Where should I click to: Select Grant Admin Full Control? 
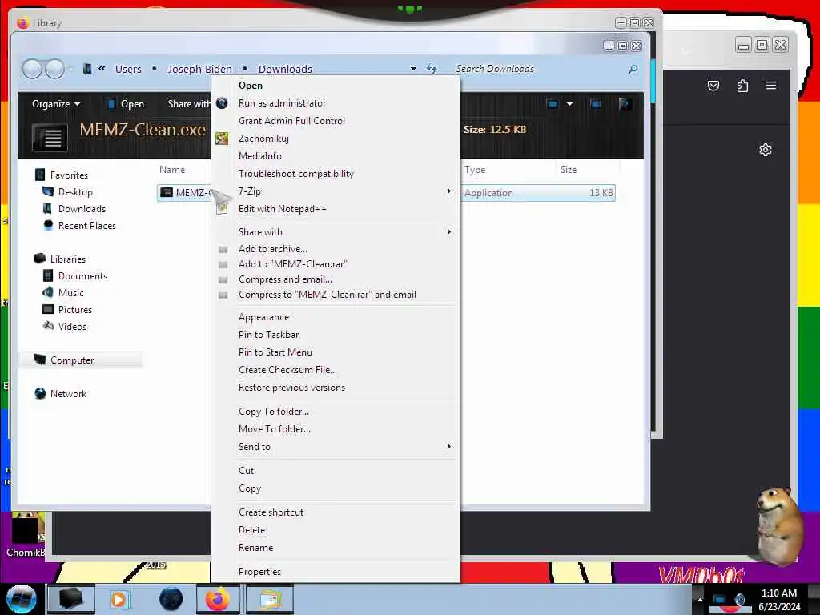coord(291,121)
